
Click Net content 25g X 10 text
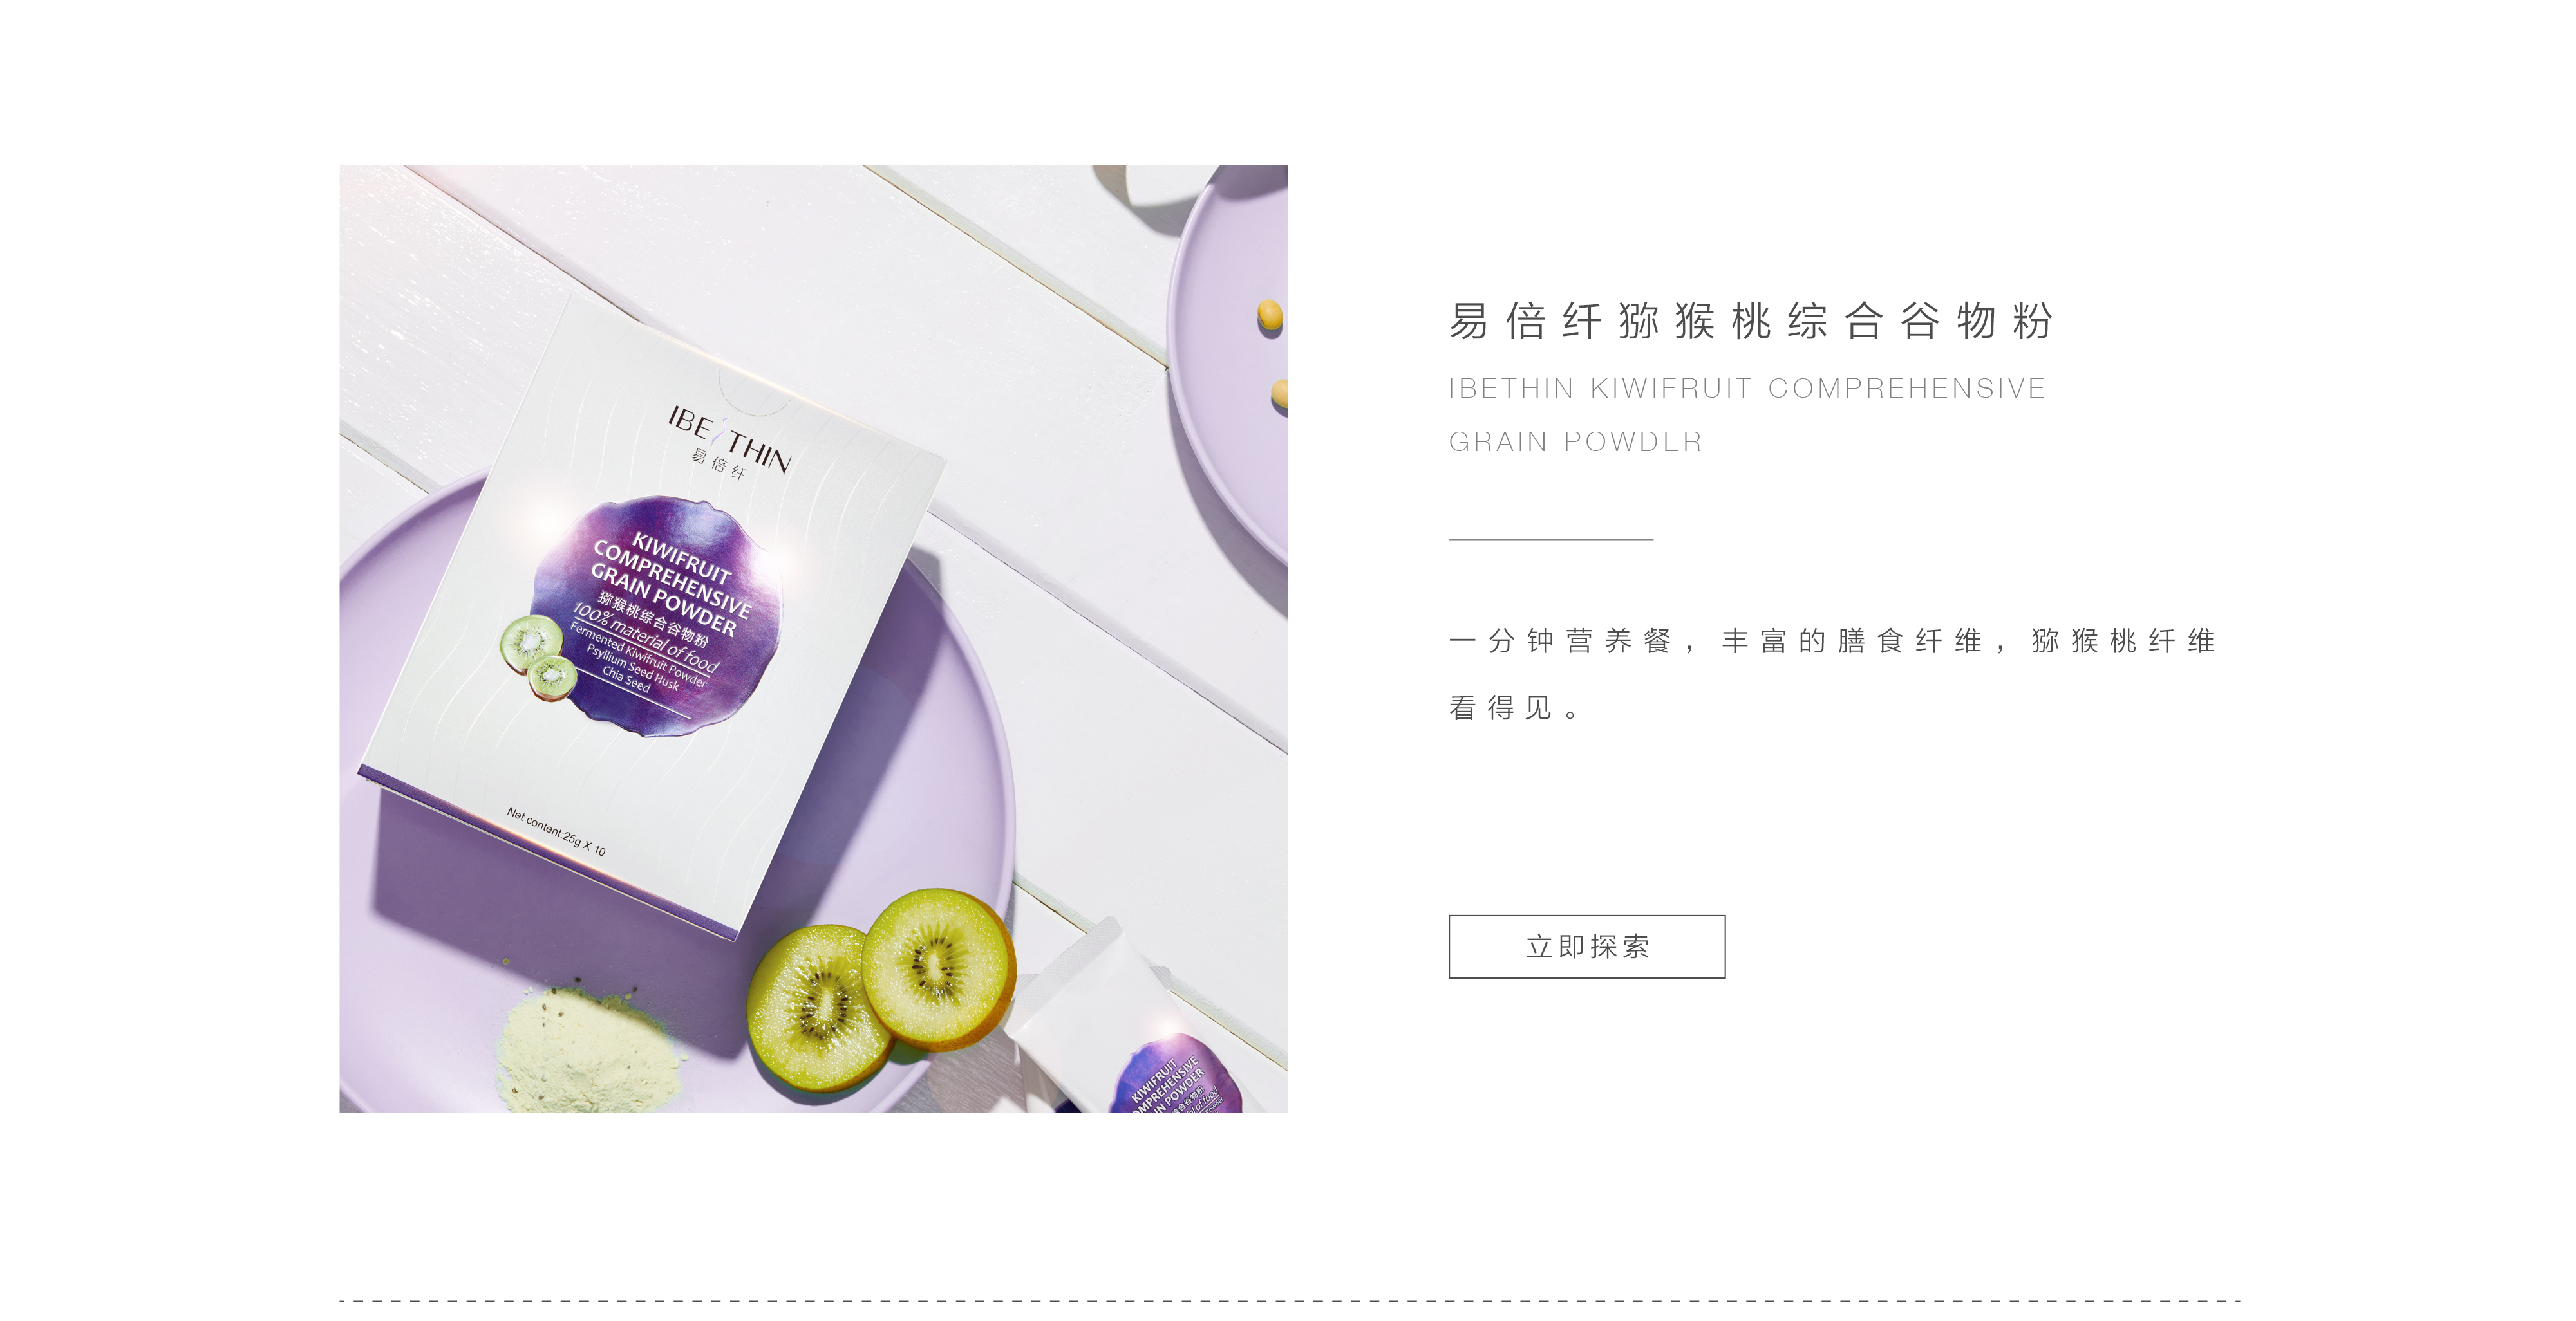pyautogui.click(x=556, y=831)
